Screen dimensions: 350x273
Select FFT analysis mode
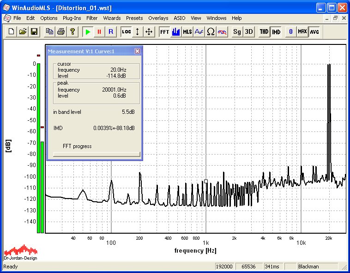(164, 32)
